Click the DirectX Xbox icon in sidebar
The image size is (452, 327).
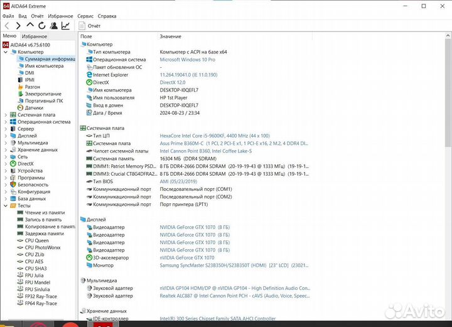coord(13,164)
